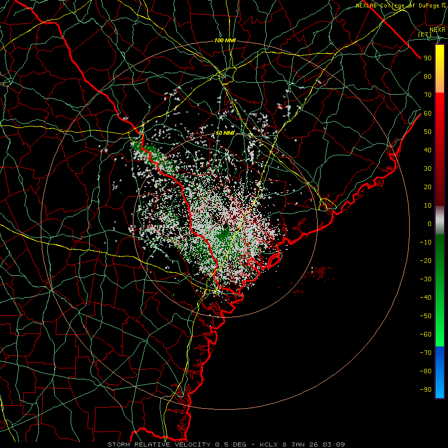The width and height of the screenshot is (448, 448).
Task: Click the 0 value on the velocity scale
Action: coord(430,224)
